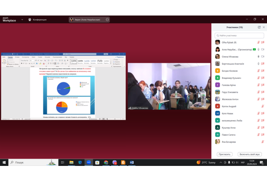Click the muted mic icon for Богдан Косяков
The height and width of the screenshot is (181, 267).
pyautogui.click(x=258, y=71)
